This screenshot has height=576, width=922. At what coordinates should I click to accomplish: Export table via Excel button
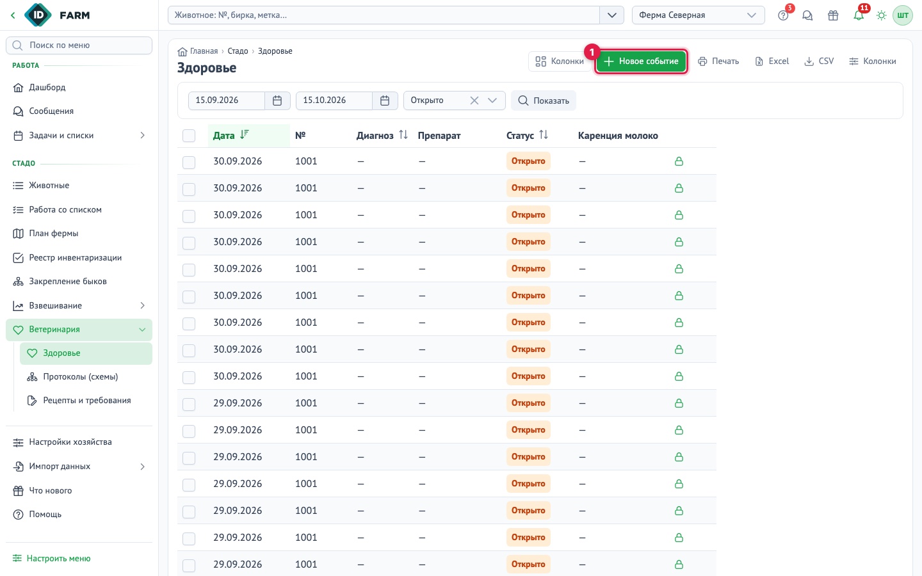tap(772, 61)
